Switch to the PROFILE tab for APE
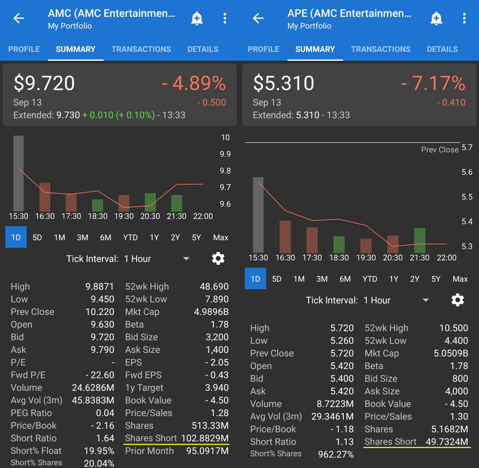 point(263,49)
